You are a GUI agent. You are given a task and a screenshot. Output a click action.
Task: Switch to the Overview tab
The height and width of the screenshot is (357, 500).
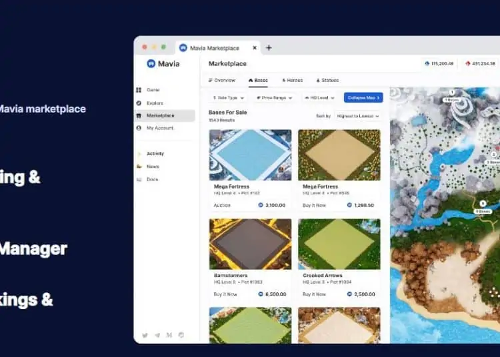pyautogui.click(x=222, y=80)
